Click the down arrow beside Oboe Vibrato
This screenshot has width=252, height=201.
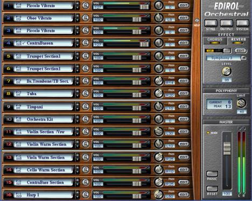pos(78,20)
